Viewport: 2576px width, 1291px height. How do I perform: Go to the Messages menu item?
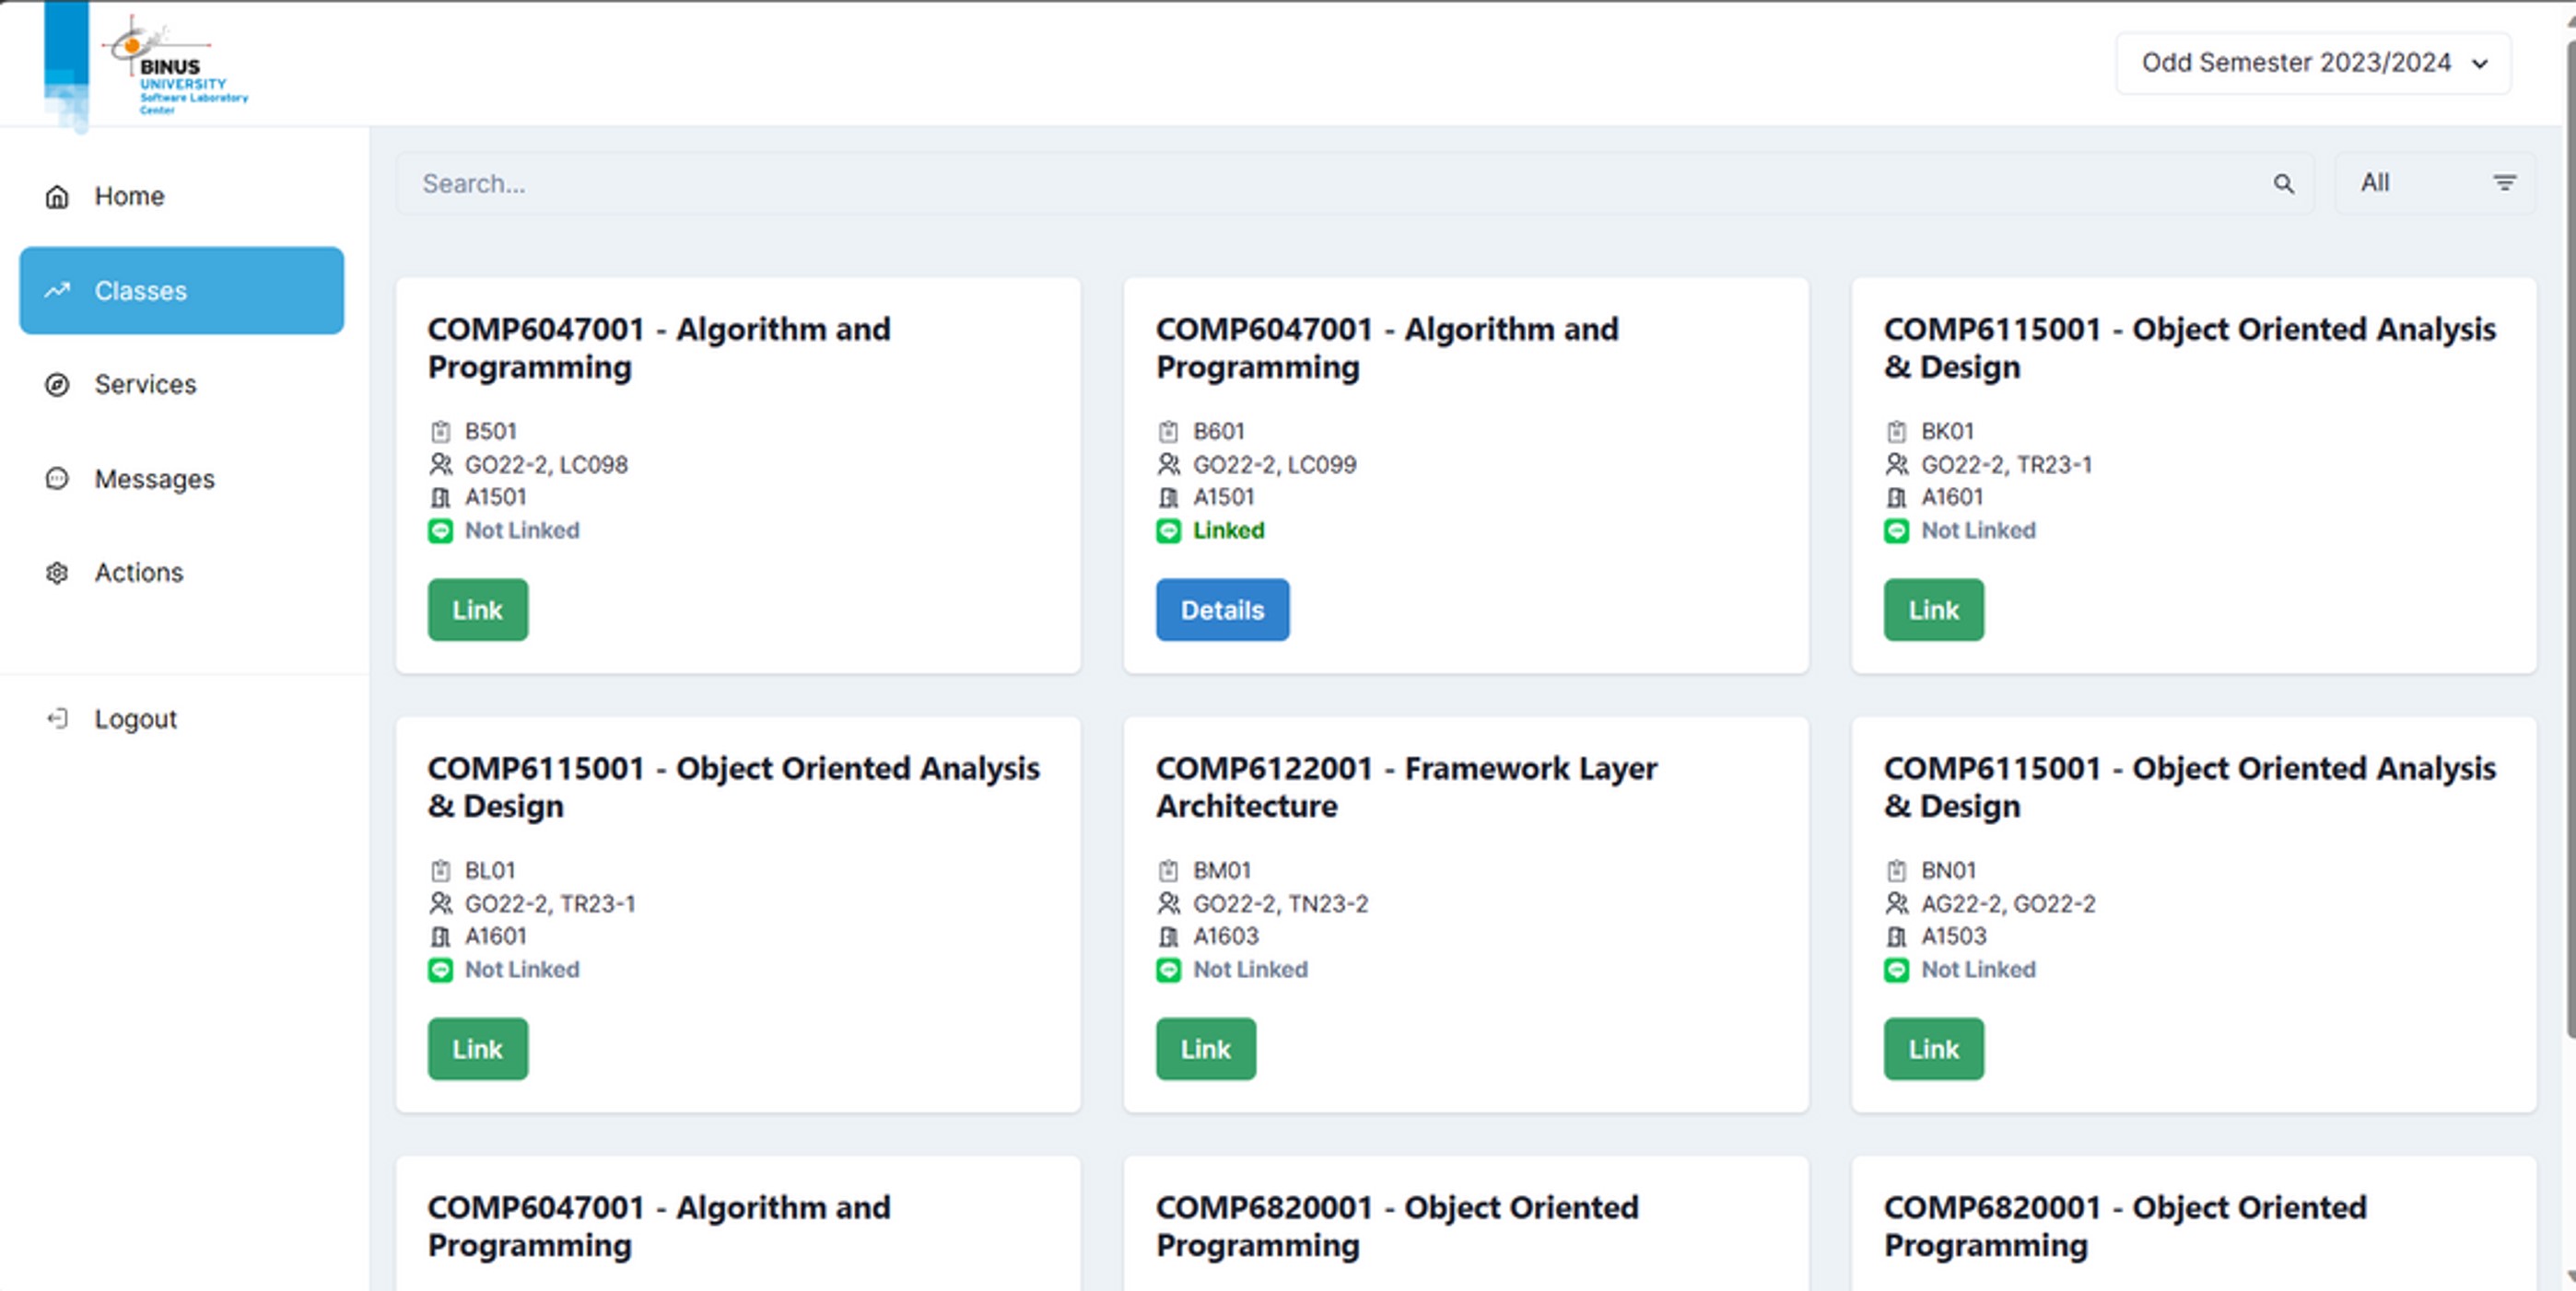tap(154, 479)
